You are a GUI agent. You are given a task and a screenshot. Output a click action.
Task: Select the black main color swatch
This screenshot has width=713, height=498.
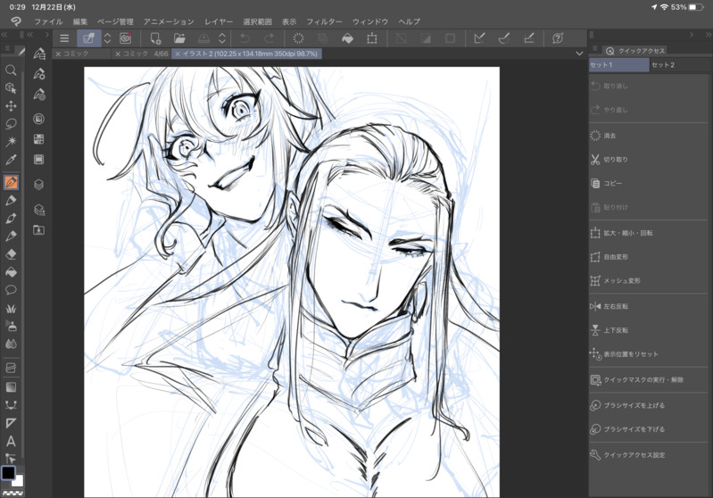click(x=8, y=473)
